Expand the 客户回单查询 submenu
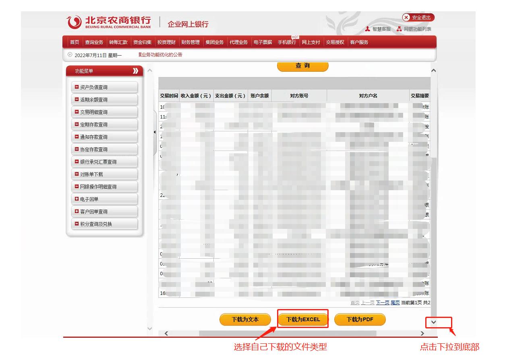Image resolution: width=505 pixels, height=355 pixels. 76,212
